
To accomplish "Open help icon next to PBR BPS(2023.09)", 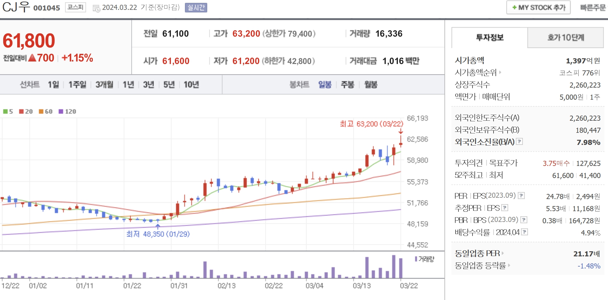I will point(524,220).
